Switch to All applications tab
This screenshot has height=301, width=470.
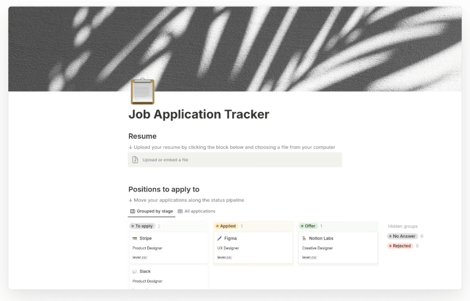tap(196, 211)
